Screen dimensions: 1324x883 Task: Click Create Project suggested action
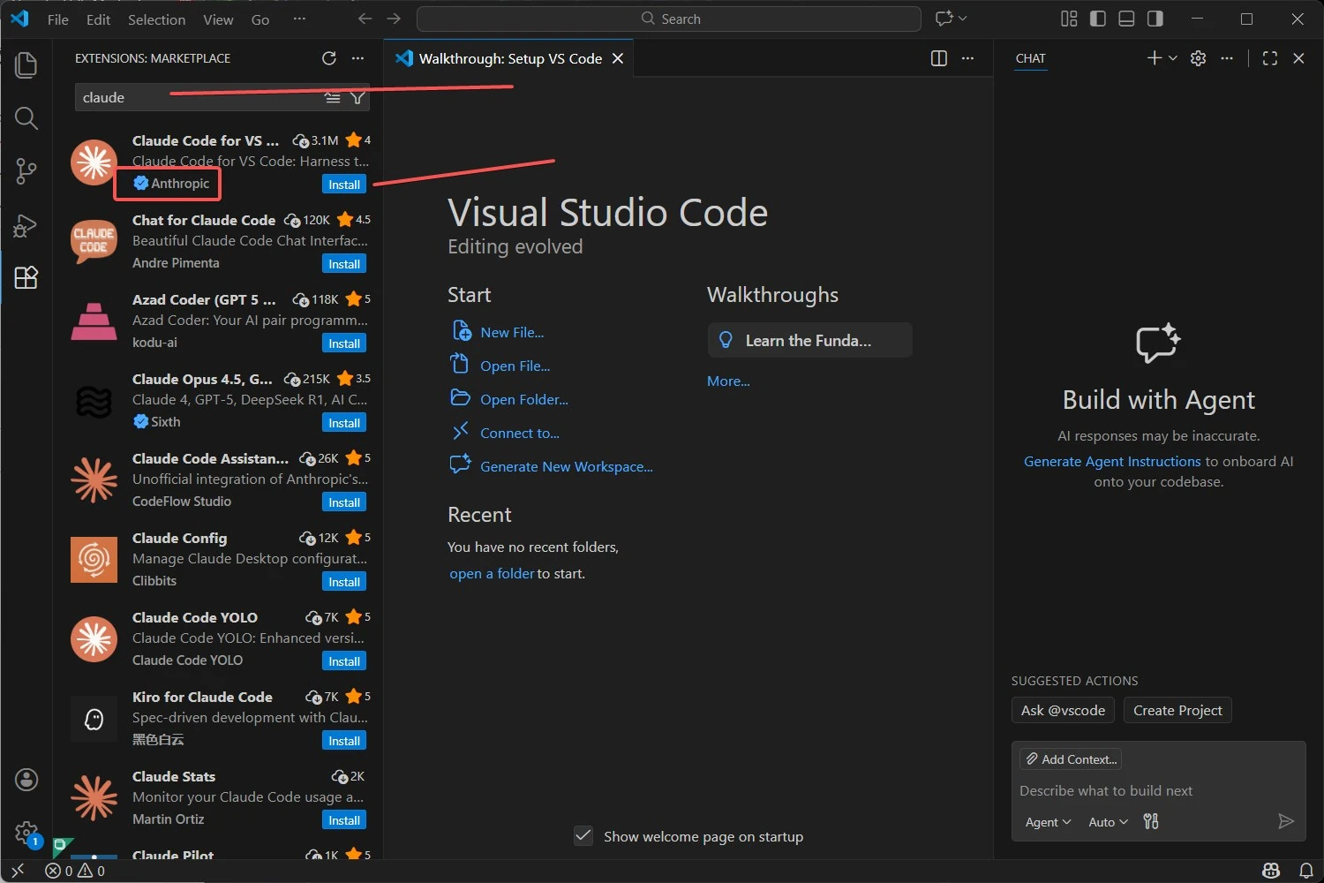(x=1177, y=711)
